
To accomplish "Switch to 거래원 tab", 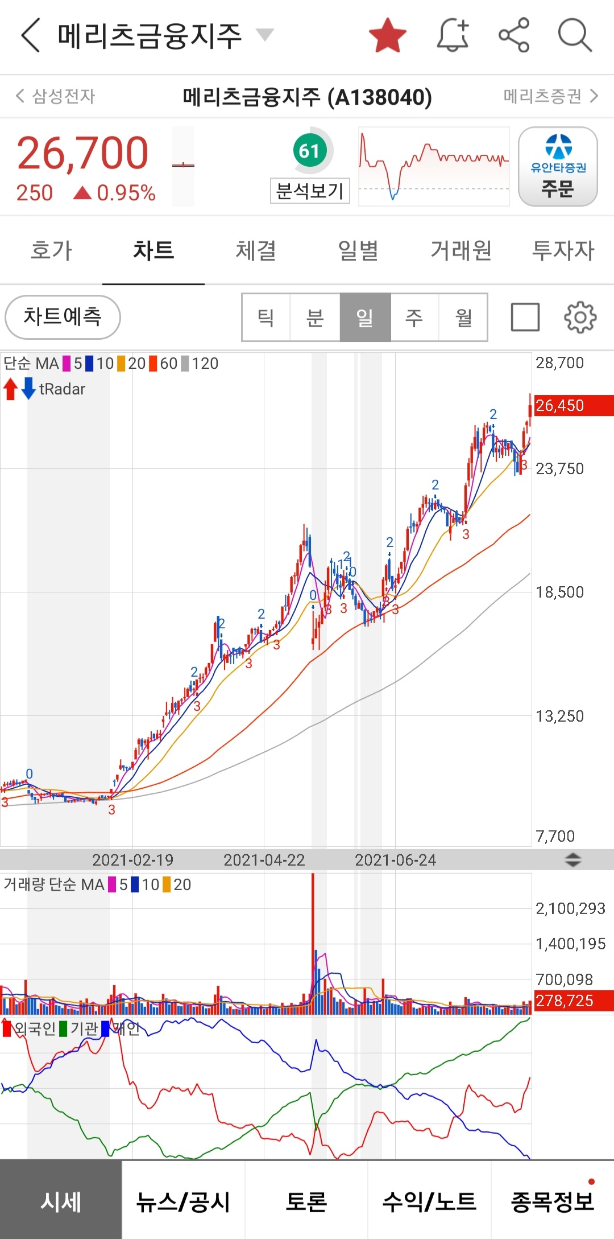I will 460,250.
